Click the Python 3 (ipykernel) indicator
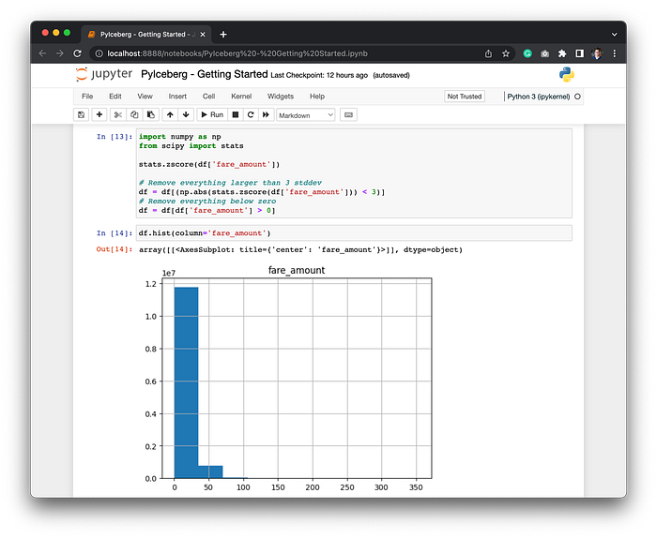Screen dimensions: 657x538 tap(539, 97)
